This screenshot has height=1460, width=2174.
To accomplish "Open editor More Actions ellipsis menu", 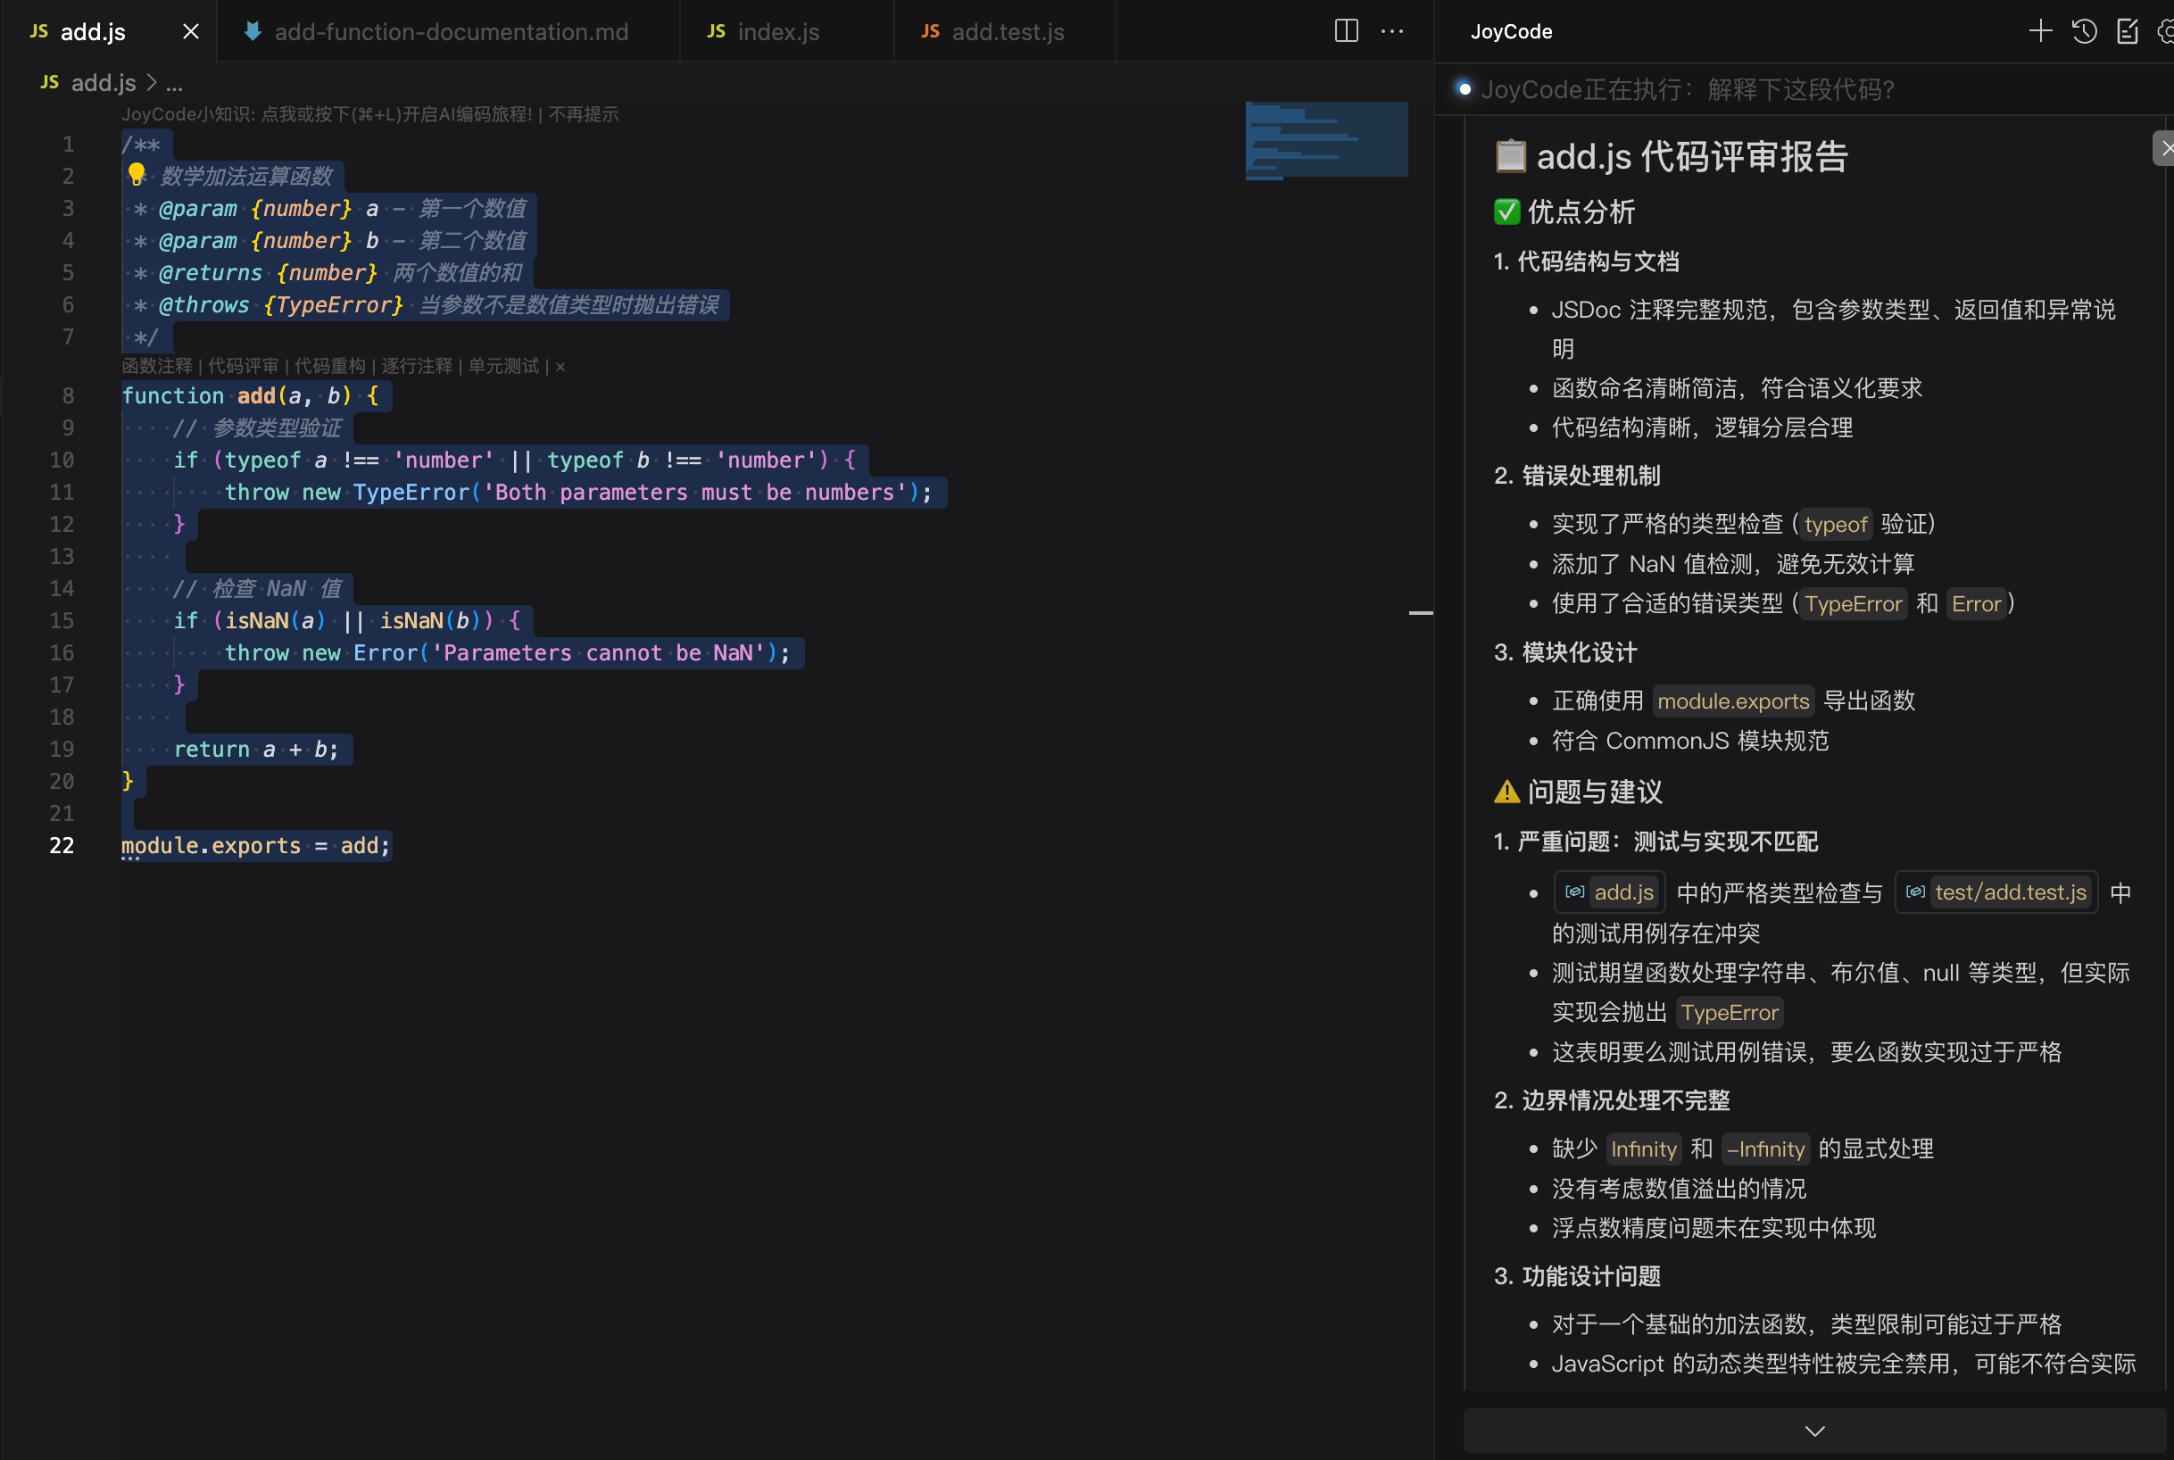I will click(1392, 31).
